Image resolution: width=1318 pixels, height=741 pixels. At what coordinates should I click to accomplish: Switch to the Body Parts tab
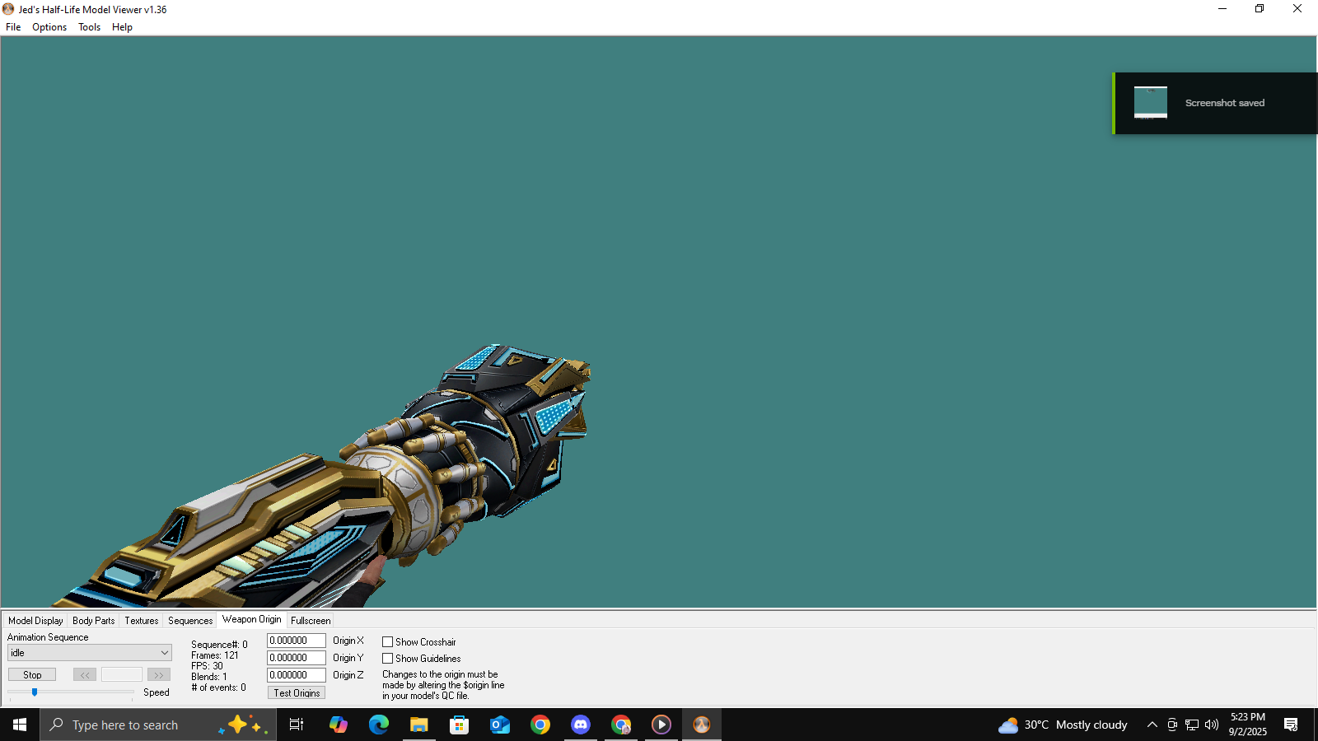pos(94,621)
